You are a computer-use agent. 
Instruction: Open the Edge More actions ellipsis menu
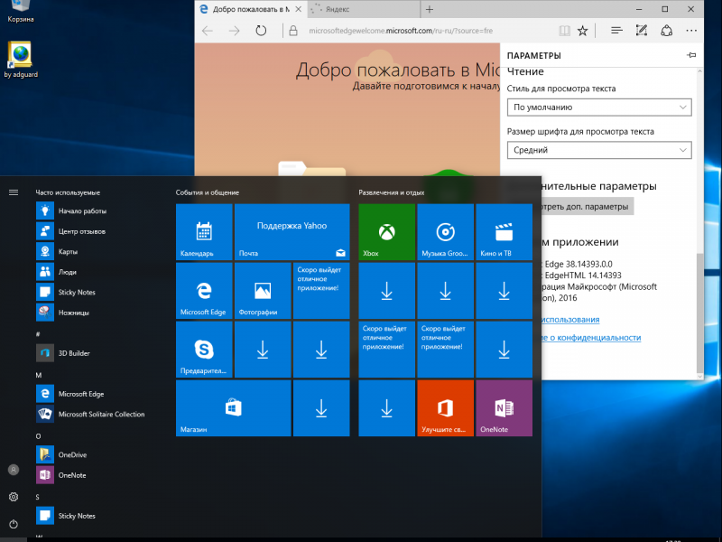click(x=691, y=31)
